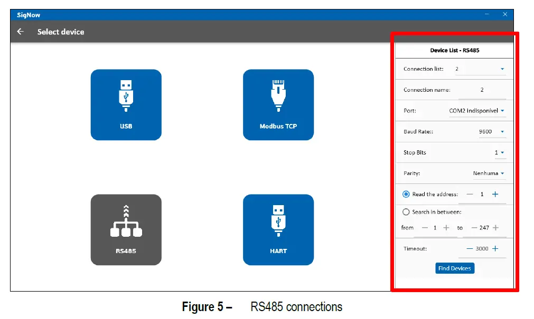Select the Read the address radio button

pos(406,194)
